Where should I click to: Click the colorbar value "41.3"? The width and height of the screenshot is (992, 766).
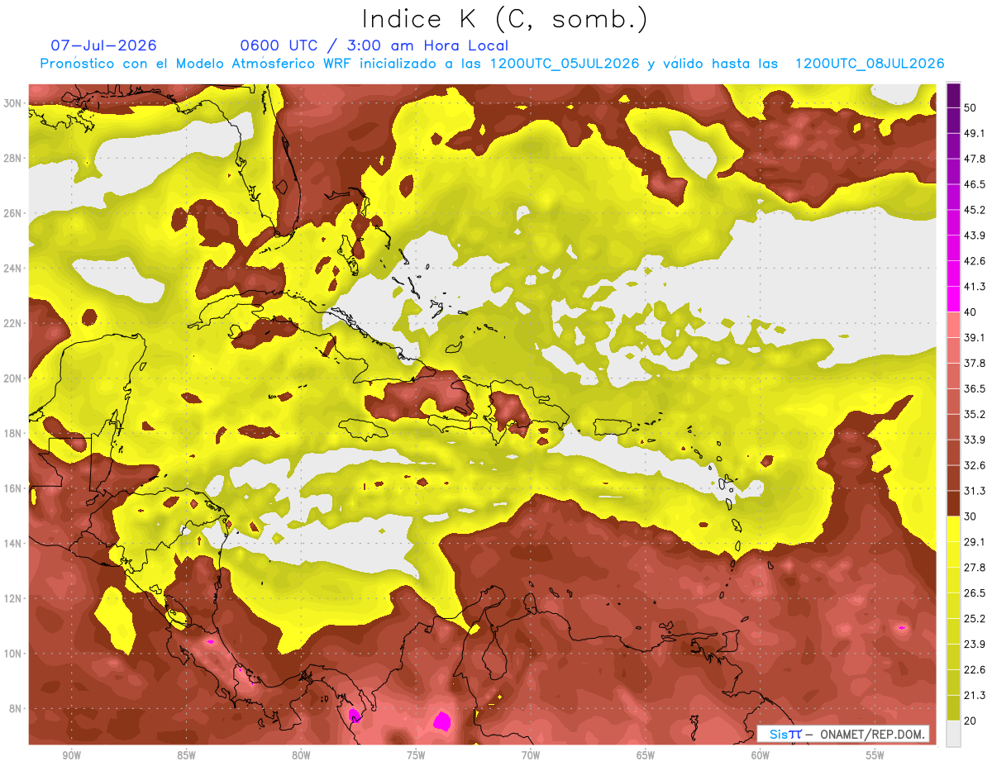pyautogui.click(x=975, y=287)
